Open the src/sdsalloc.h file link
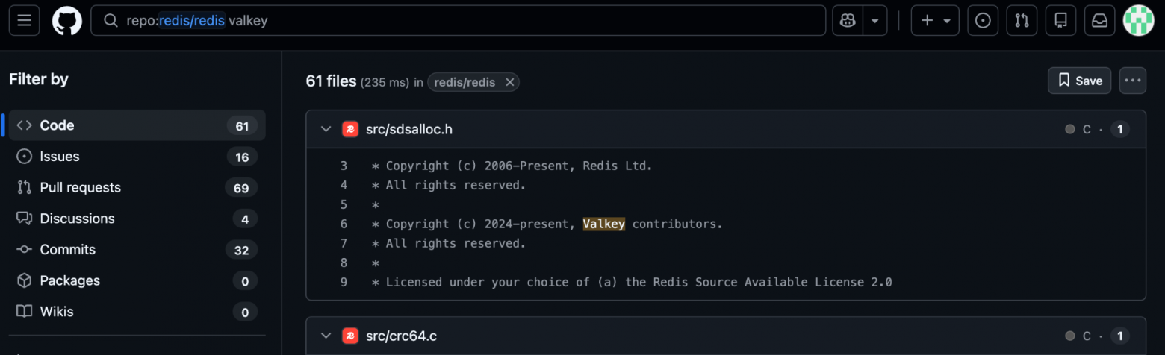The image size is (1165, 355). [x=408, y=129]
